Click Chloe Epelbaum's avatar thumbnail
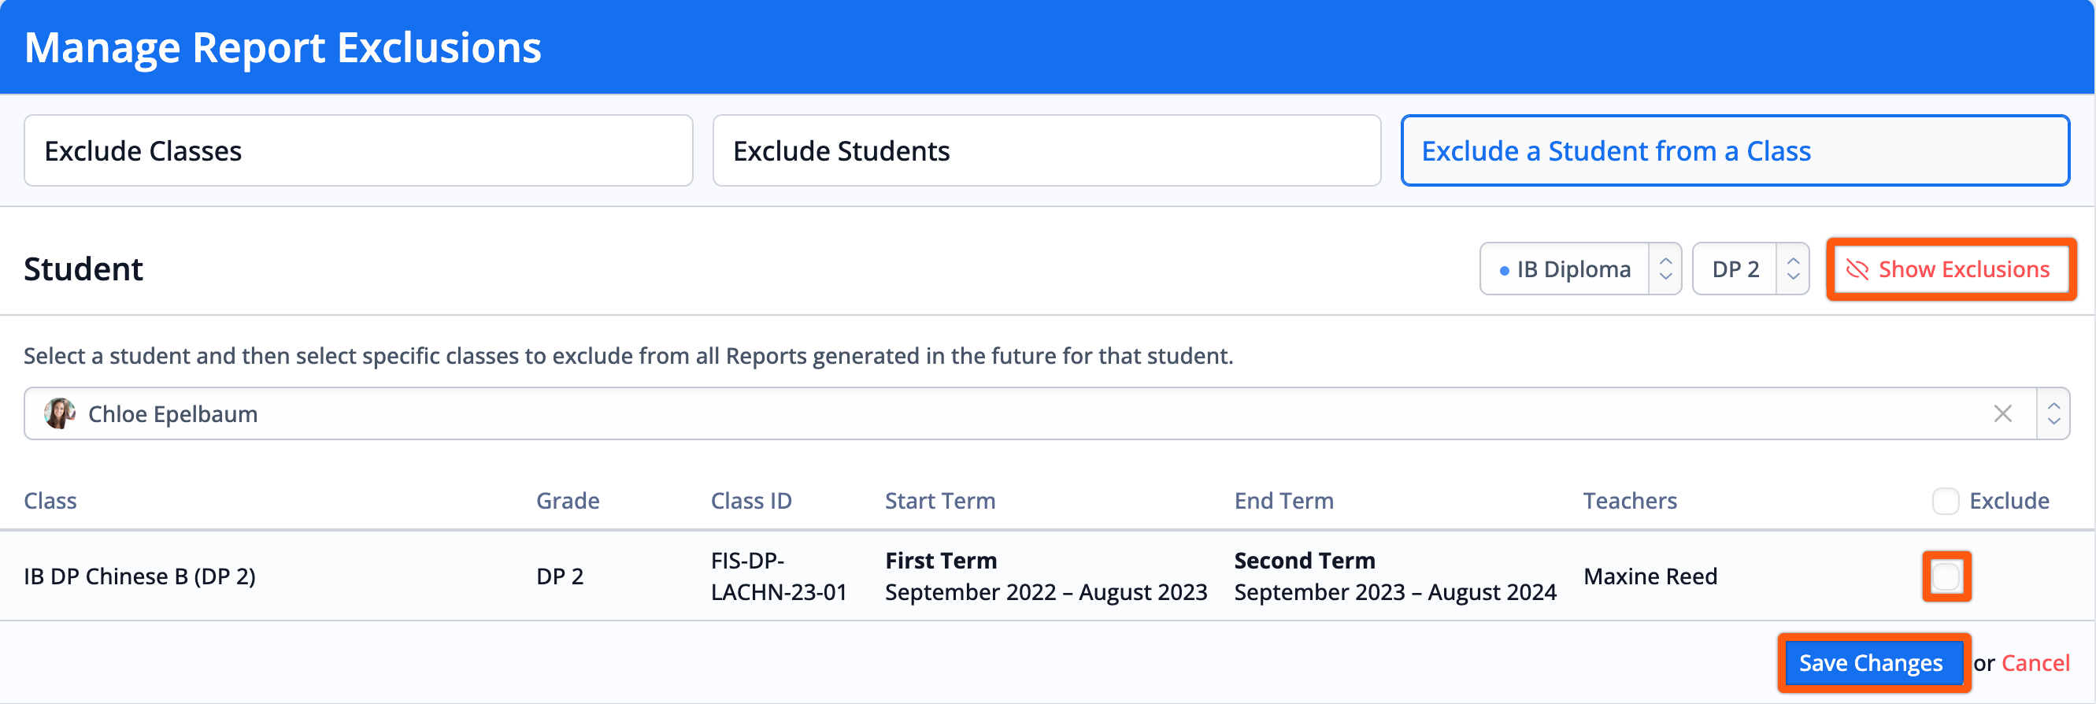Image resolution: width=2096 pixels, height=704 pixels. coord(59,413)
